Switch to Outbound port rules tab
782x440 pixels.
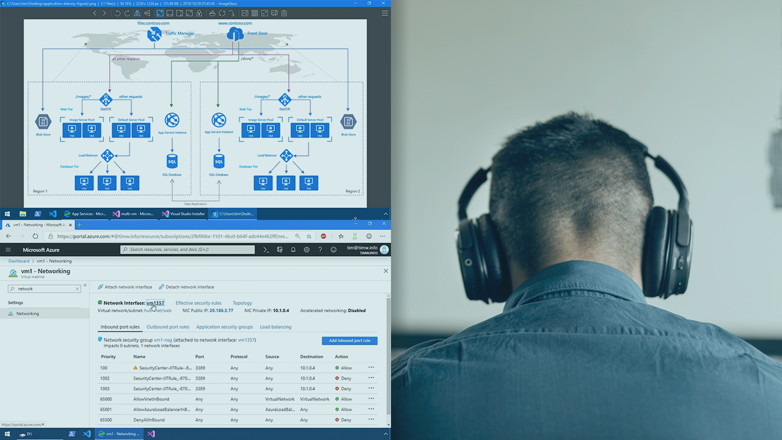point(167,327)
